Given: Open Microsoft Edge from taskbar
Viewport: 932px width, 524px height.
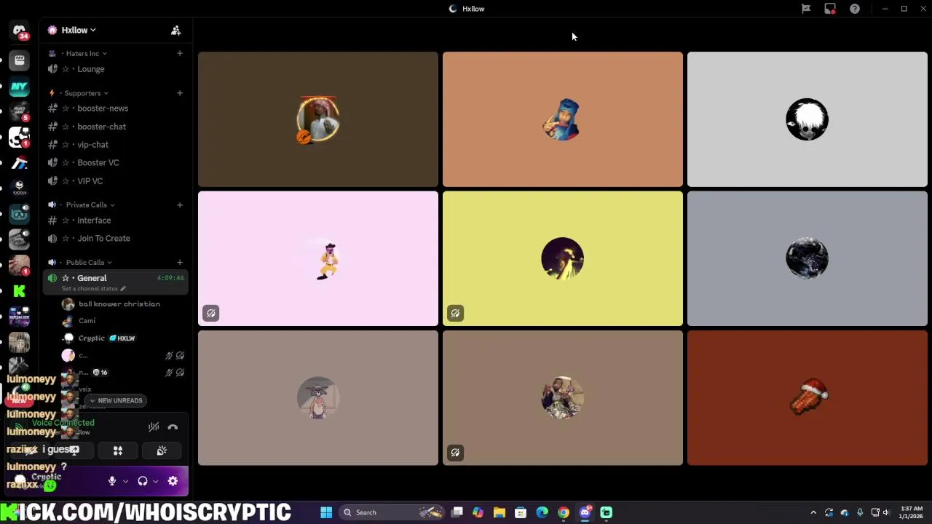Looking at the screenshot, I should tap(542, 512).
